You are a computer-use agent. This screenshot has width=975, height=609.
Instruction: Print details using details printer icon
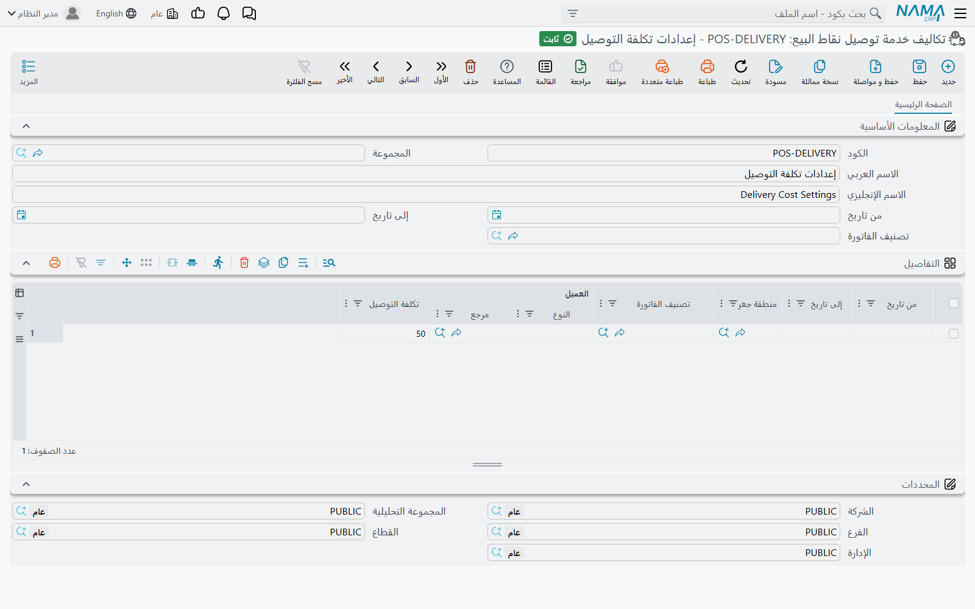[55, 262]
